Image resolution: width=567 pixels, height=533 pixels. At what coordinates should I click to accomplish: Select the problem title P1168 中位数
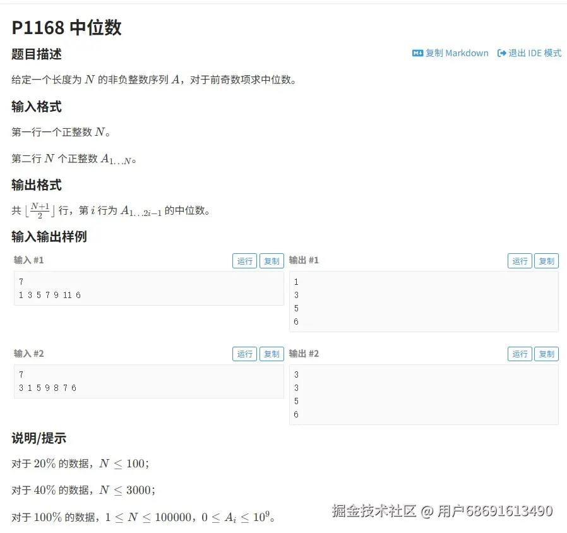66,27
